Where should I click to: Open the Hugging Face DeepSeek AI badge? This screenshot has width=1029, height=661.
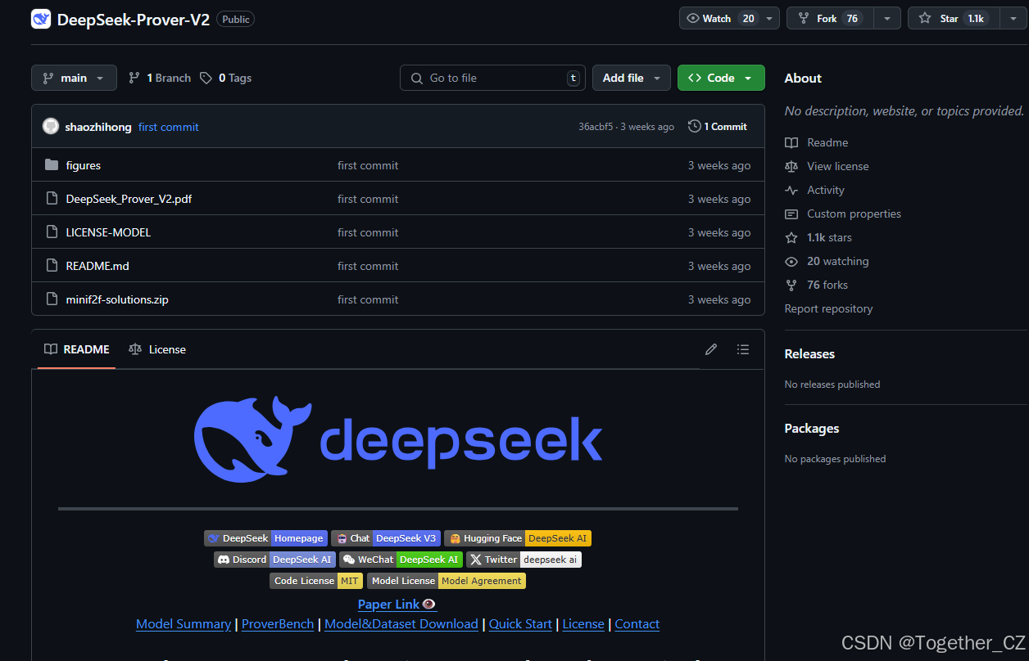(x=517, y=538)
